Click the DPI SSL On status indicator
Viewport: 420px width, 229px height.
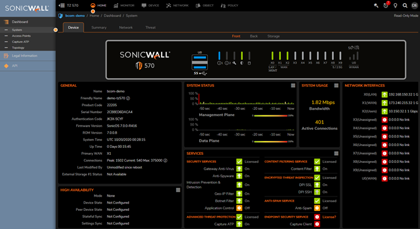coord(317,185)
